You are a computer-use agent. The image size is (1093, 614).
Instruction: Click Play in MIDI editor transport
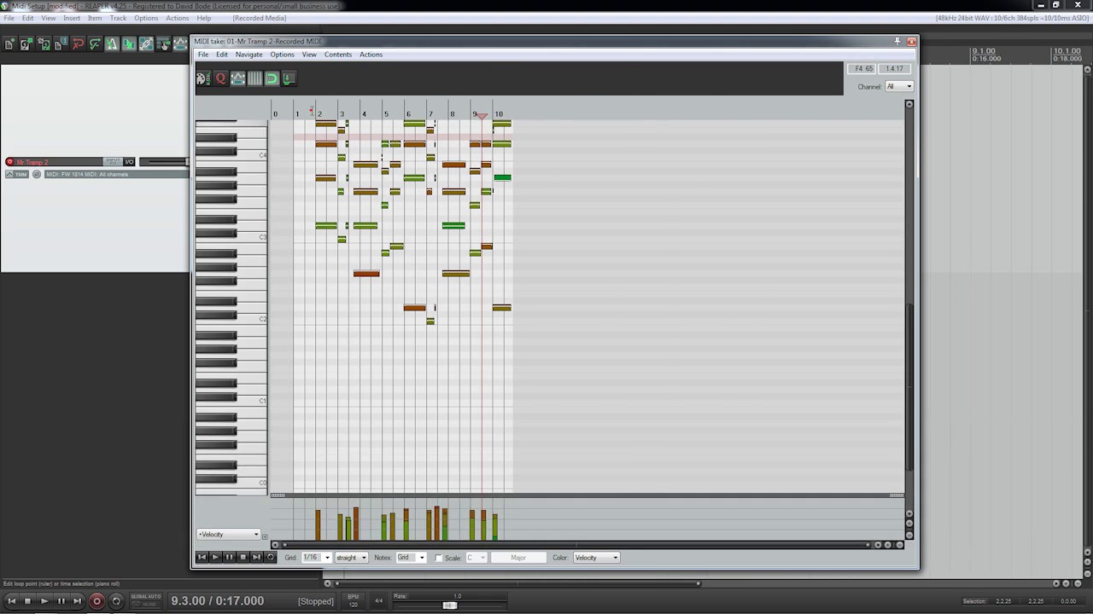(x=215, y=558)
